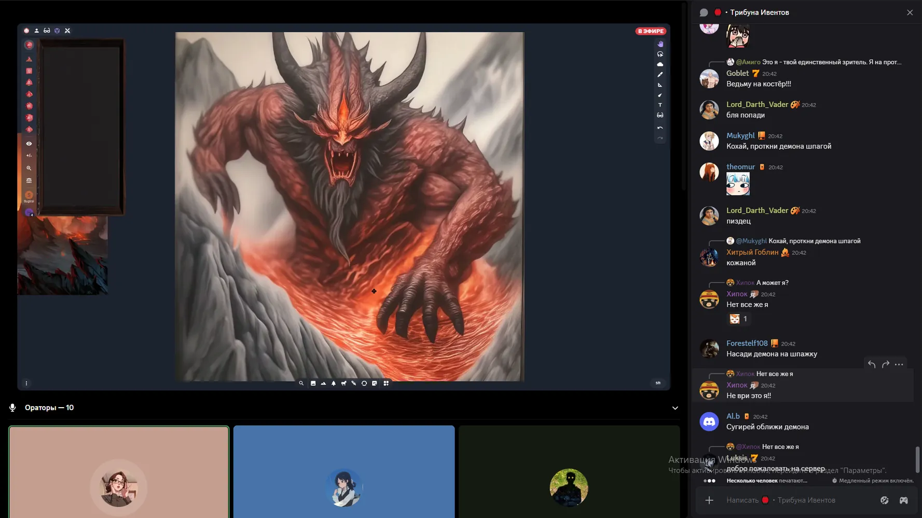Open sword attachments layer
Viewport: 922px width, 518px height.
coord(354,383)
